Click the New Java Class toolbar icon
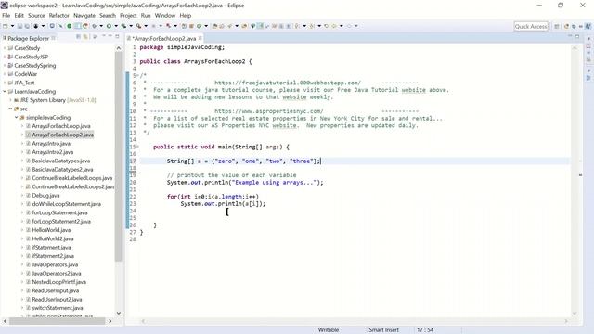Image resolution: width=594 pixels, height=334 pixels. [x=199, y=26]
